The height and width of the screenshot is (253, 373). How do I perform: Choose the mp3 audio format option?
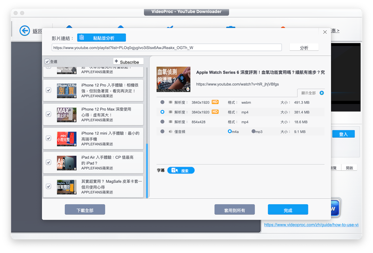(254, 131)
